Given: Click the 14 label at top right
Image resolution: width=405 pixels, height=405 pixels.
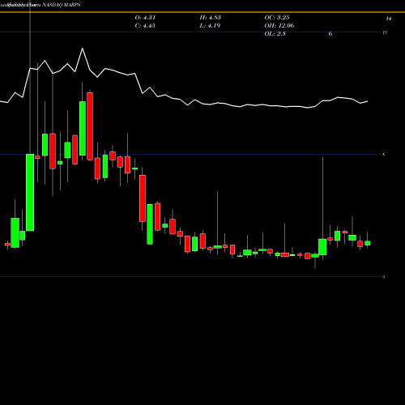Looking at the screenshot, I should click(389, 19).
